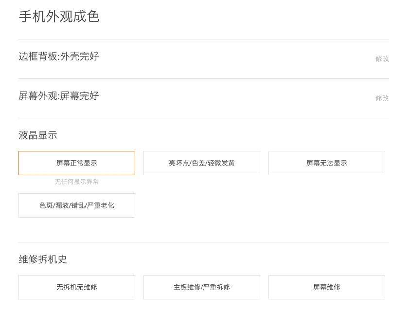Image resolution: width=409 pixels, height=314 pixels.
Task: Choose 亮坏点/色差/轻微发黄 option
Action: coord(202,163)
